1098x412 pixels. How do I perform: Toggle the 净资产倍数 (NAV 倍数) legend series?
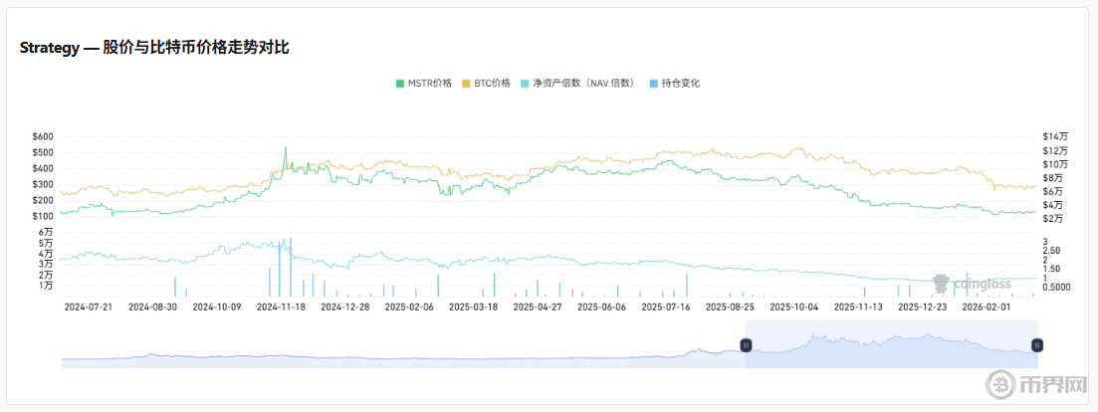(578, 84)
